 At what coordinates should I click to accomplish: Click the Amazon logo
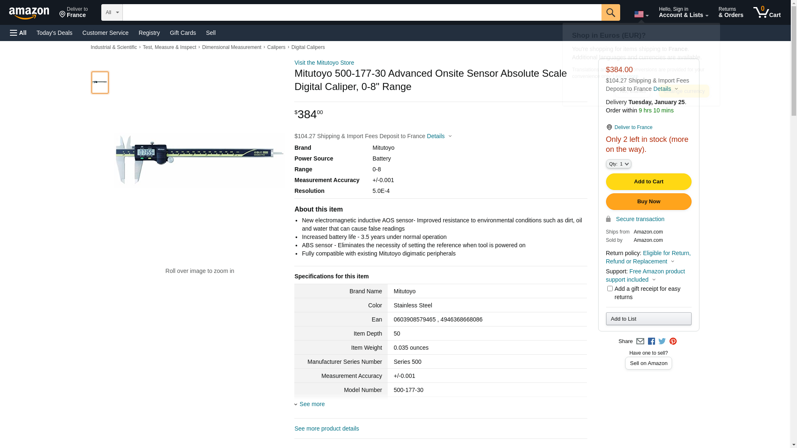pyautogui.click(x=29, y=13)
